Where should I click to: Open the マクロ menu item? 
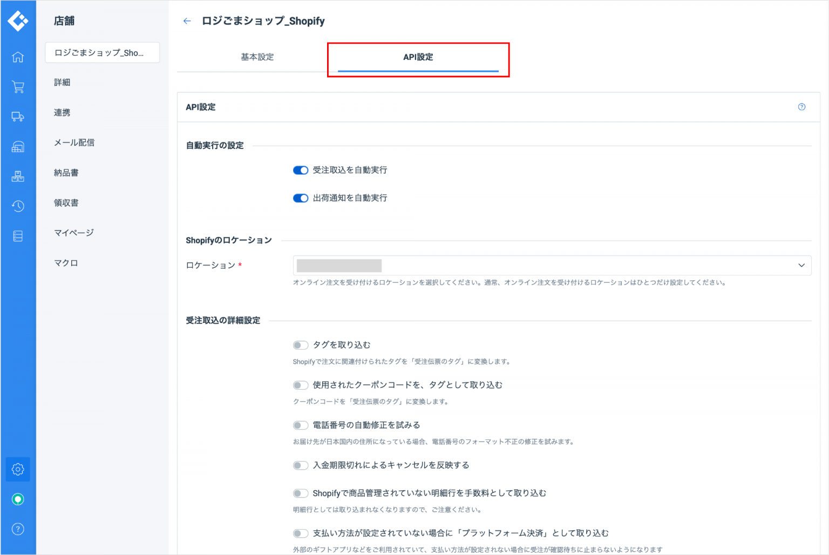coord(66,263)
